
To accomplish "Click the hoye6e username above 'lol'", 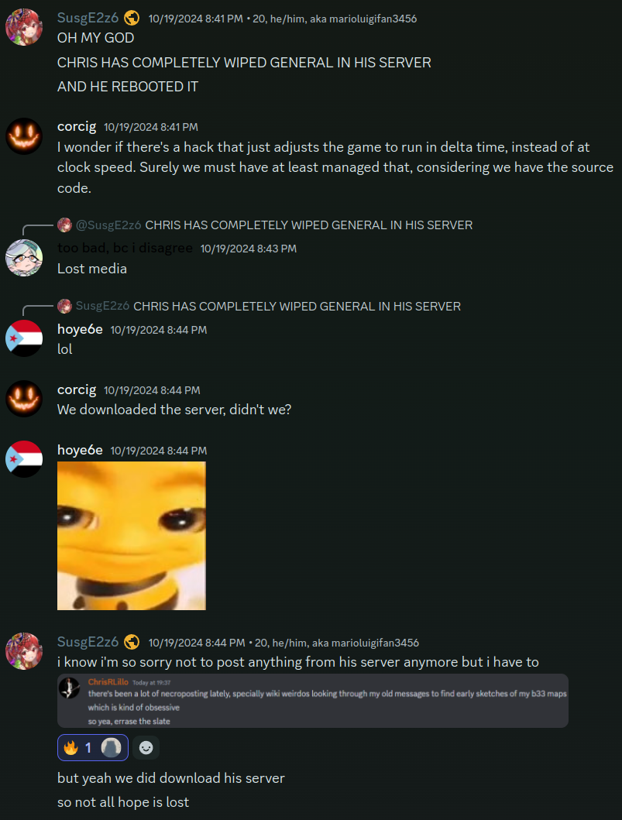I will coord(80,329).
